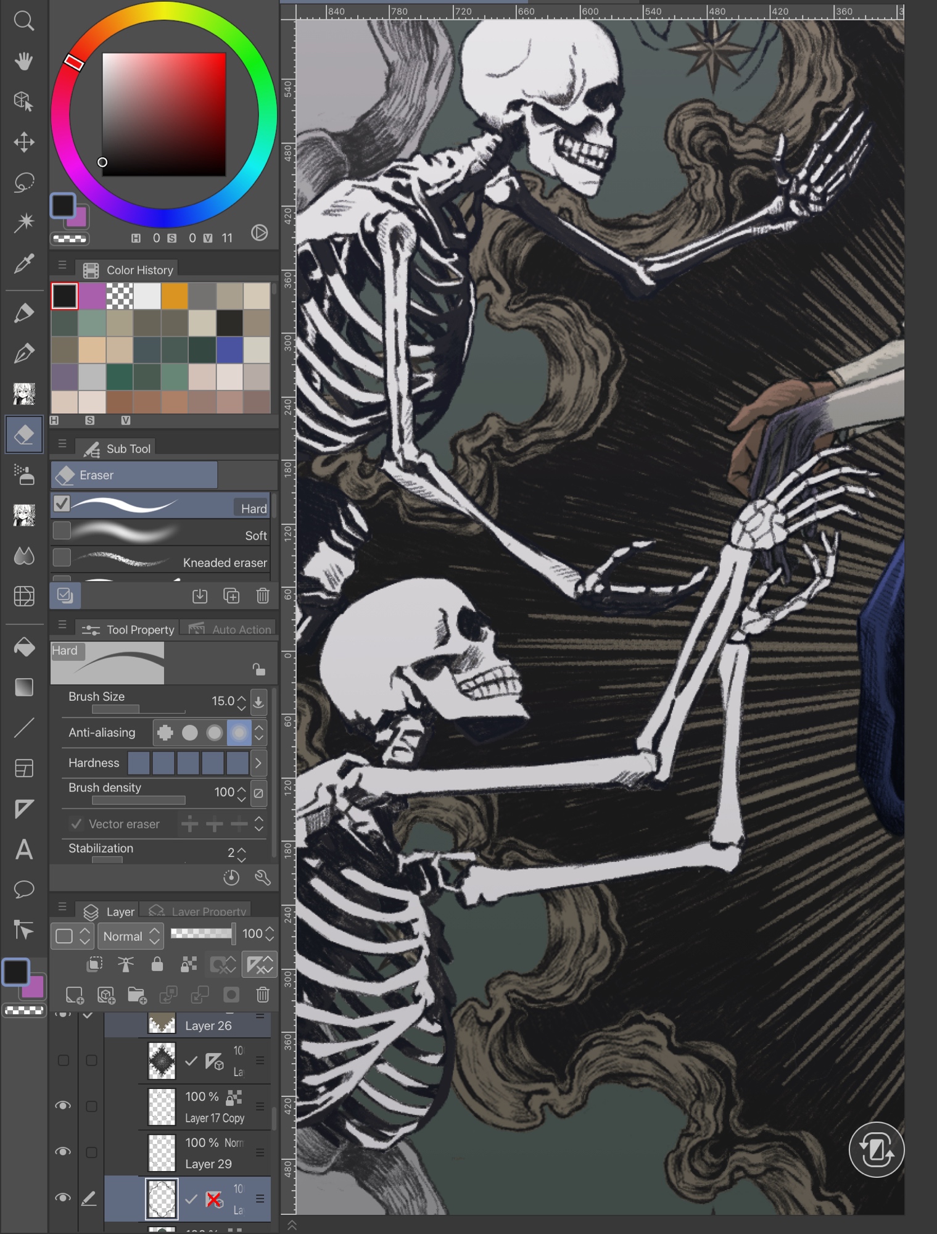
Task: Pick the orange swatch in Color History
Action: tap(175, 297)
